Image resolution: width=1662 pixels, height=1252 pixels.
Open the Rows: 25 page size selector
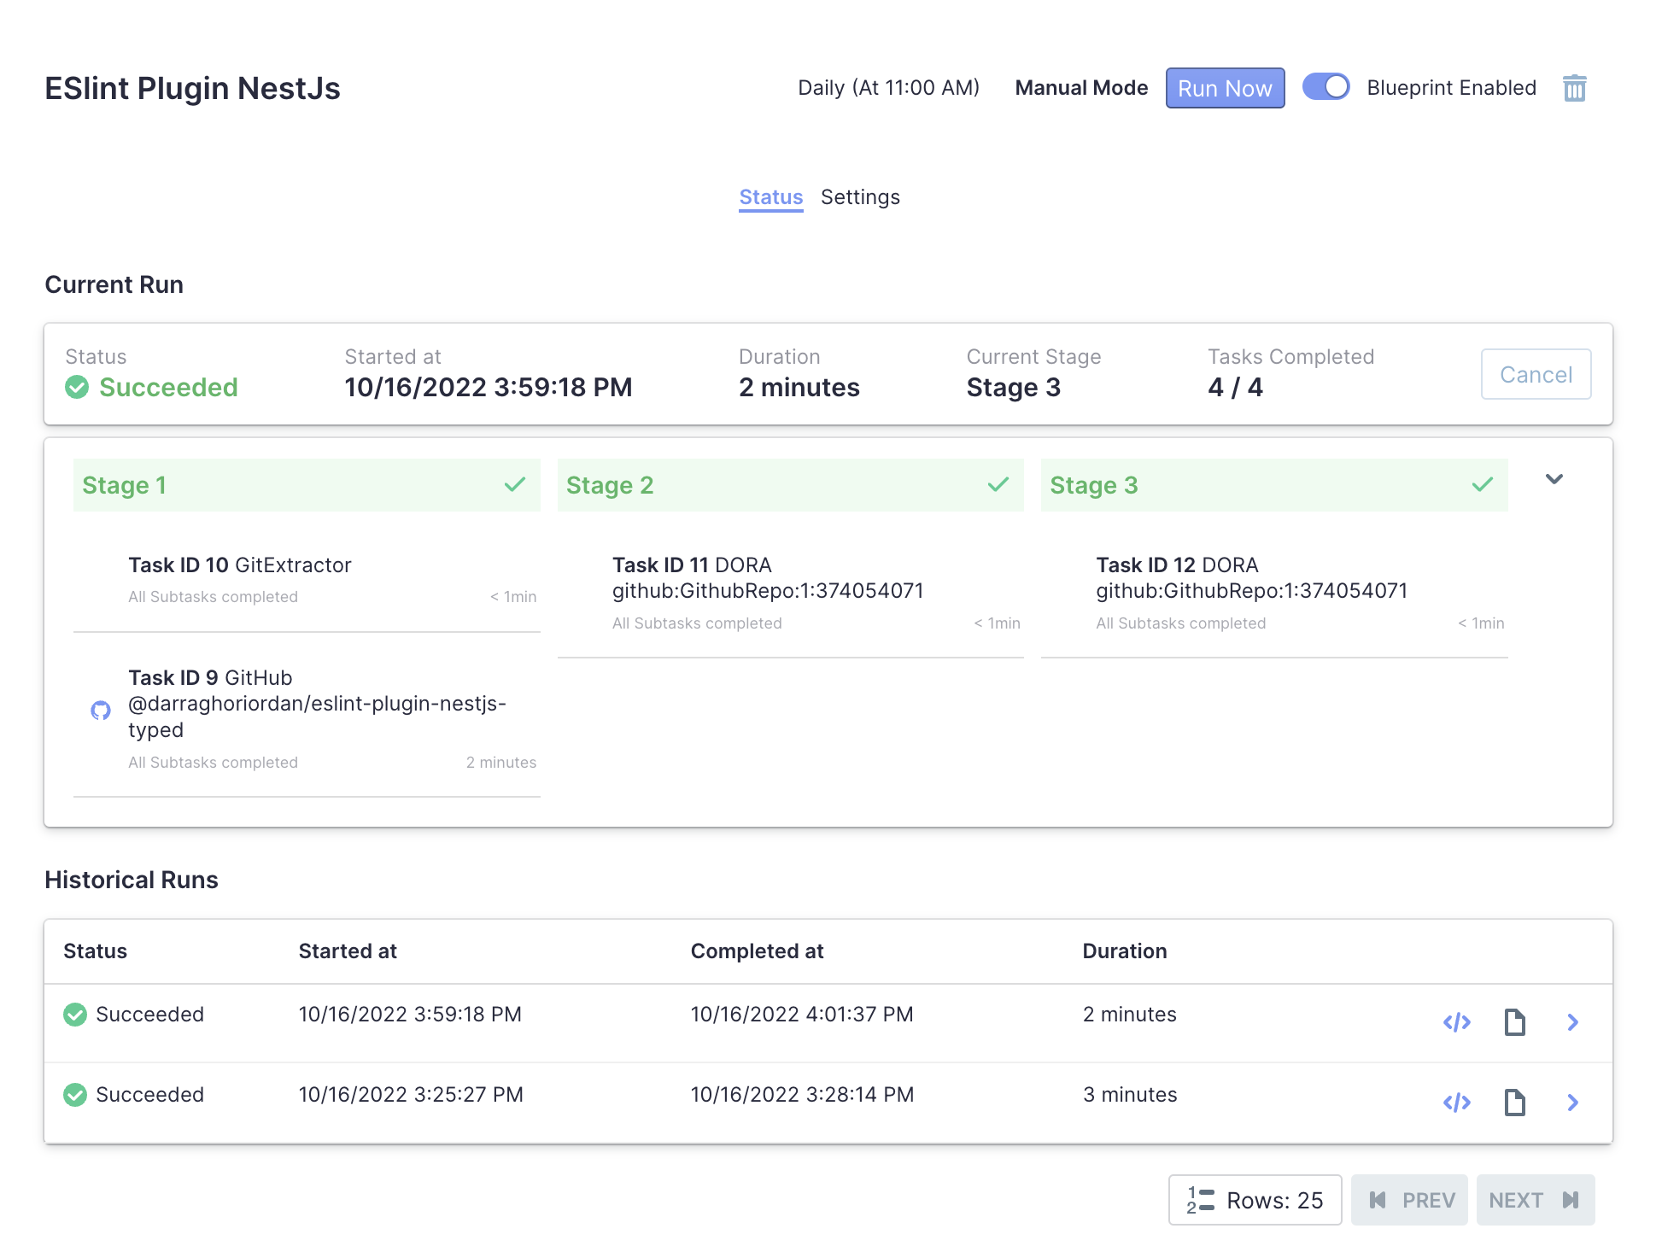[1255, 1200]
